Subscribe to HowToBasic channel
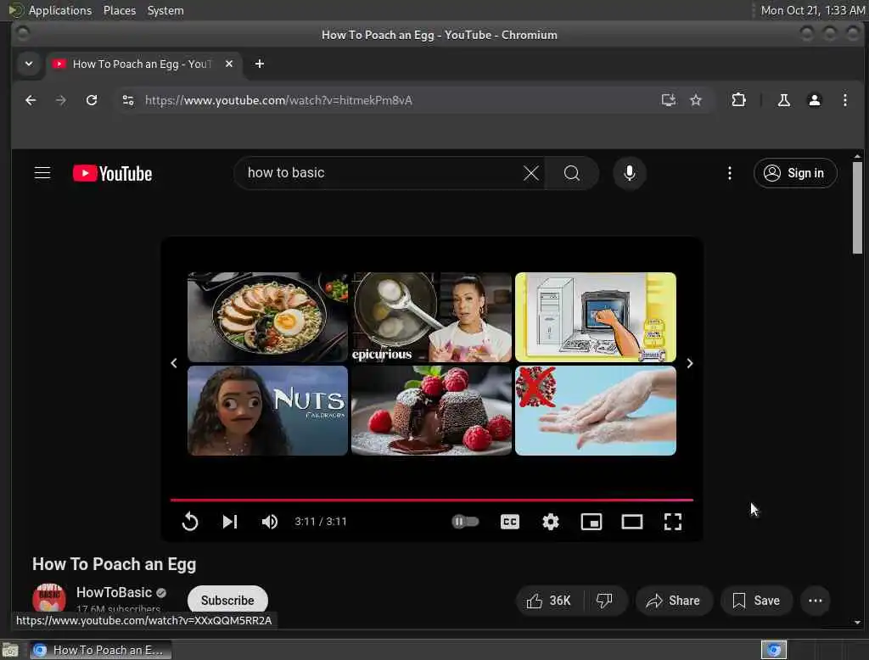This screenshot has width=869, height=660. pyautogui.click(x=227, y=600)
